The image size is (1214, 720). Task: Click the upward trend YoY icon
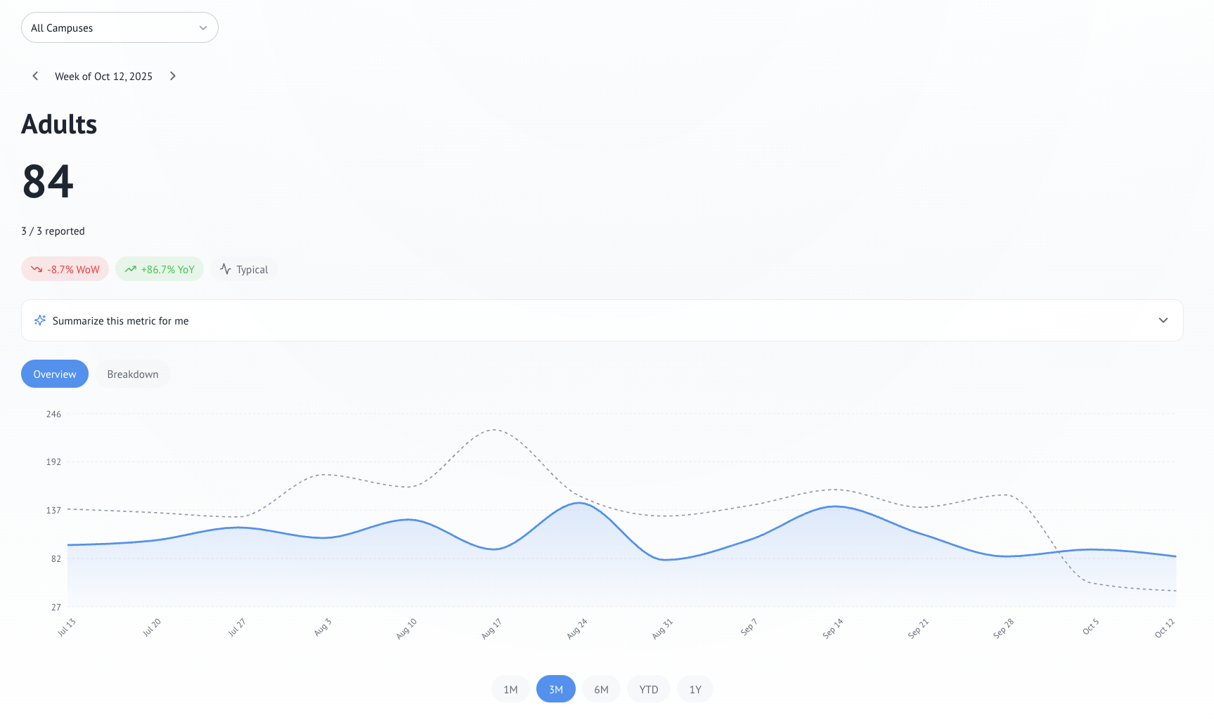pos(131,269)
